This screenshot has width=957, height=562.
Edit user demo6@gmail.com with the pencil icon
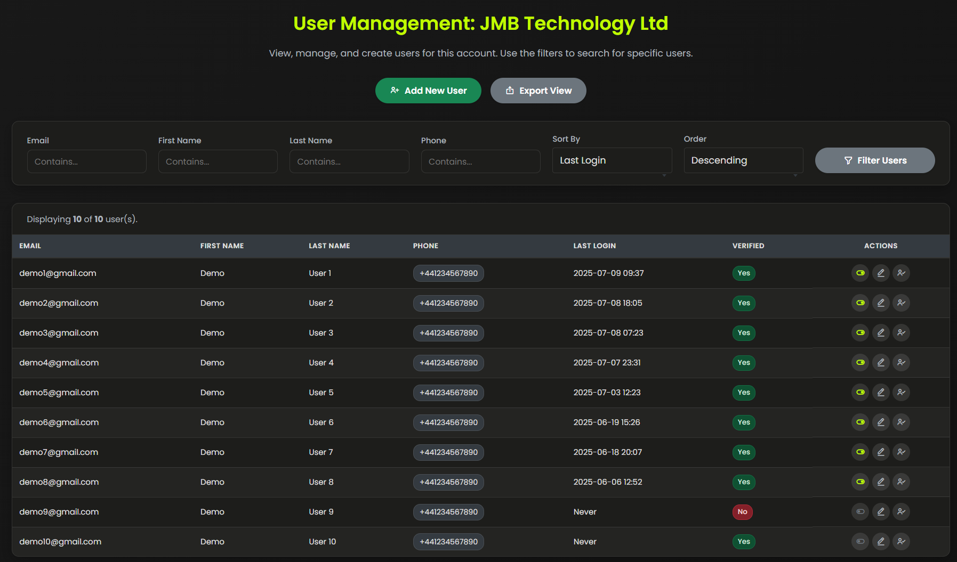881,422
